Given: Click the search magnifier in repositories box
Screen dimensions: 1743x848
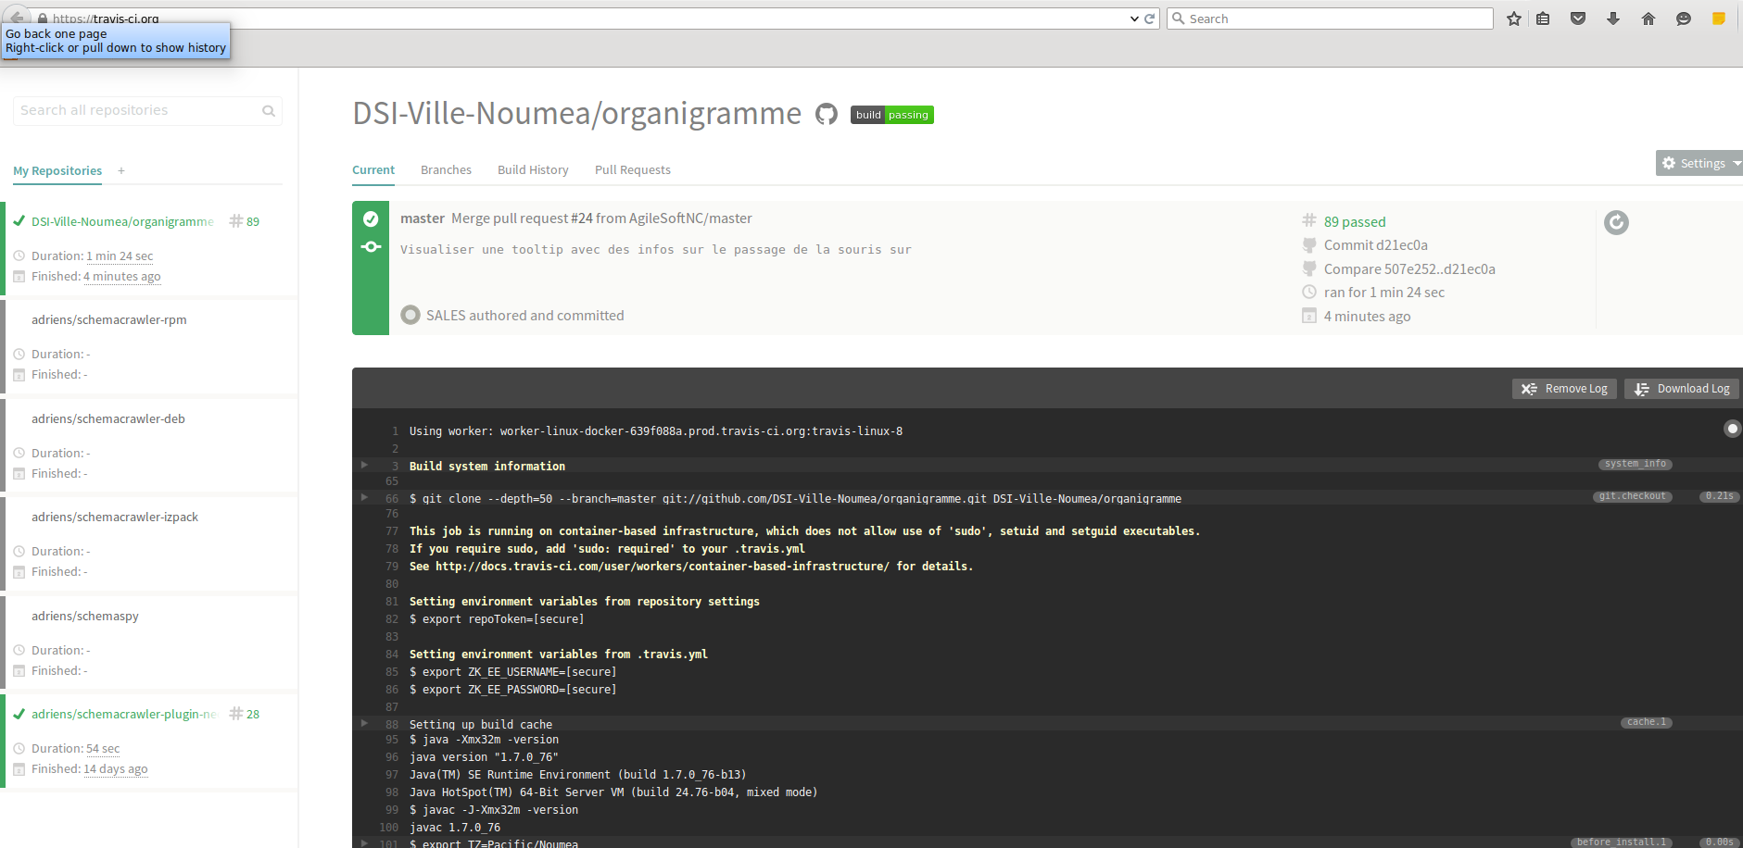Looking at the screenshot, I should coord(269,111).
